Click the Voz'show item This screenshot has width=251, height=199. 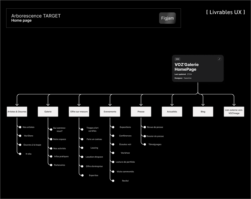tap(125, 153)
